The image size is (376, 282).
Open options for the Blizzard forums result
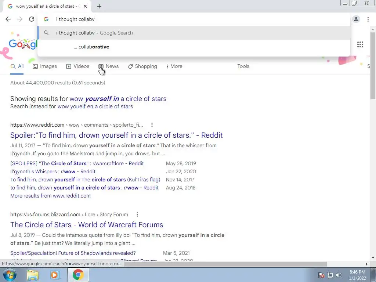point(137,214)
